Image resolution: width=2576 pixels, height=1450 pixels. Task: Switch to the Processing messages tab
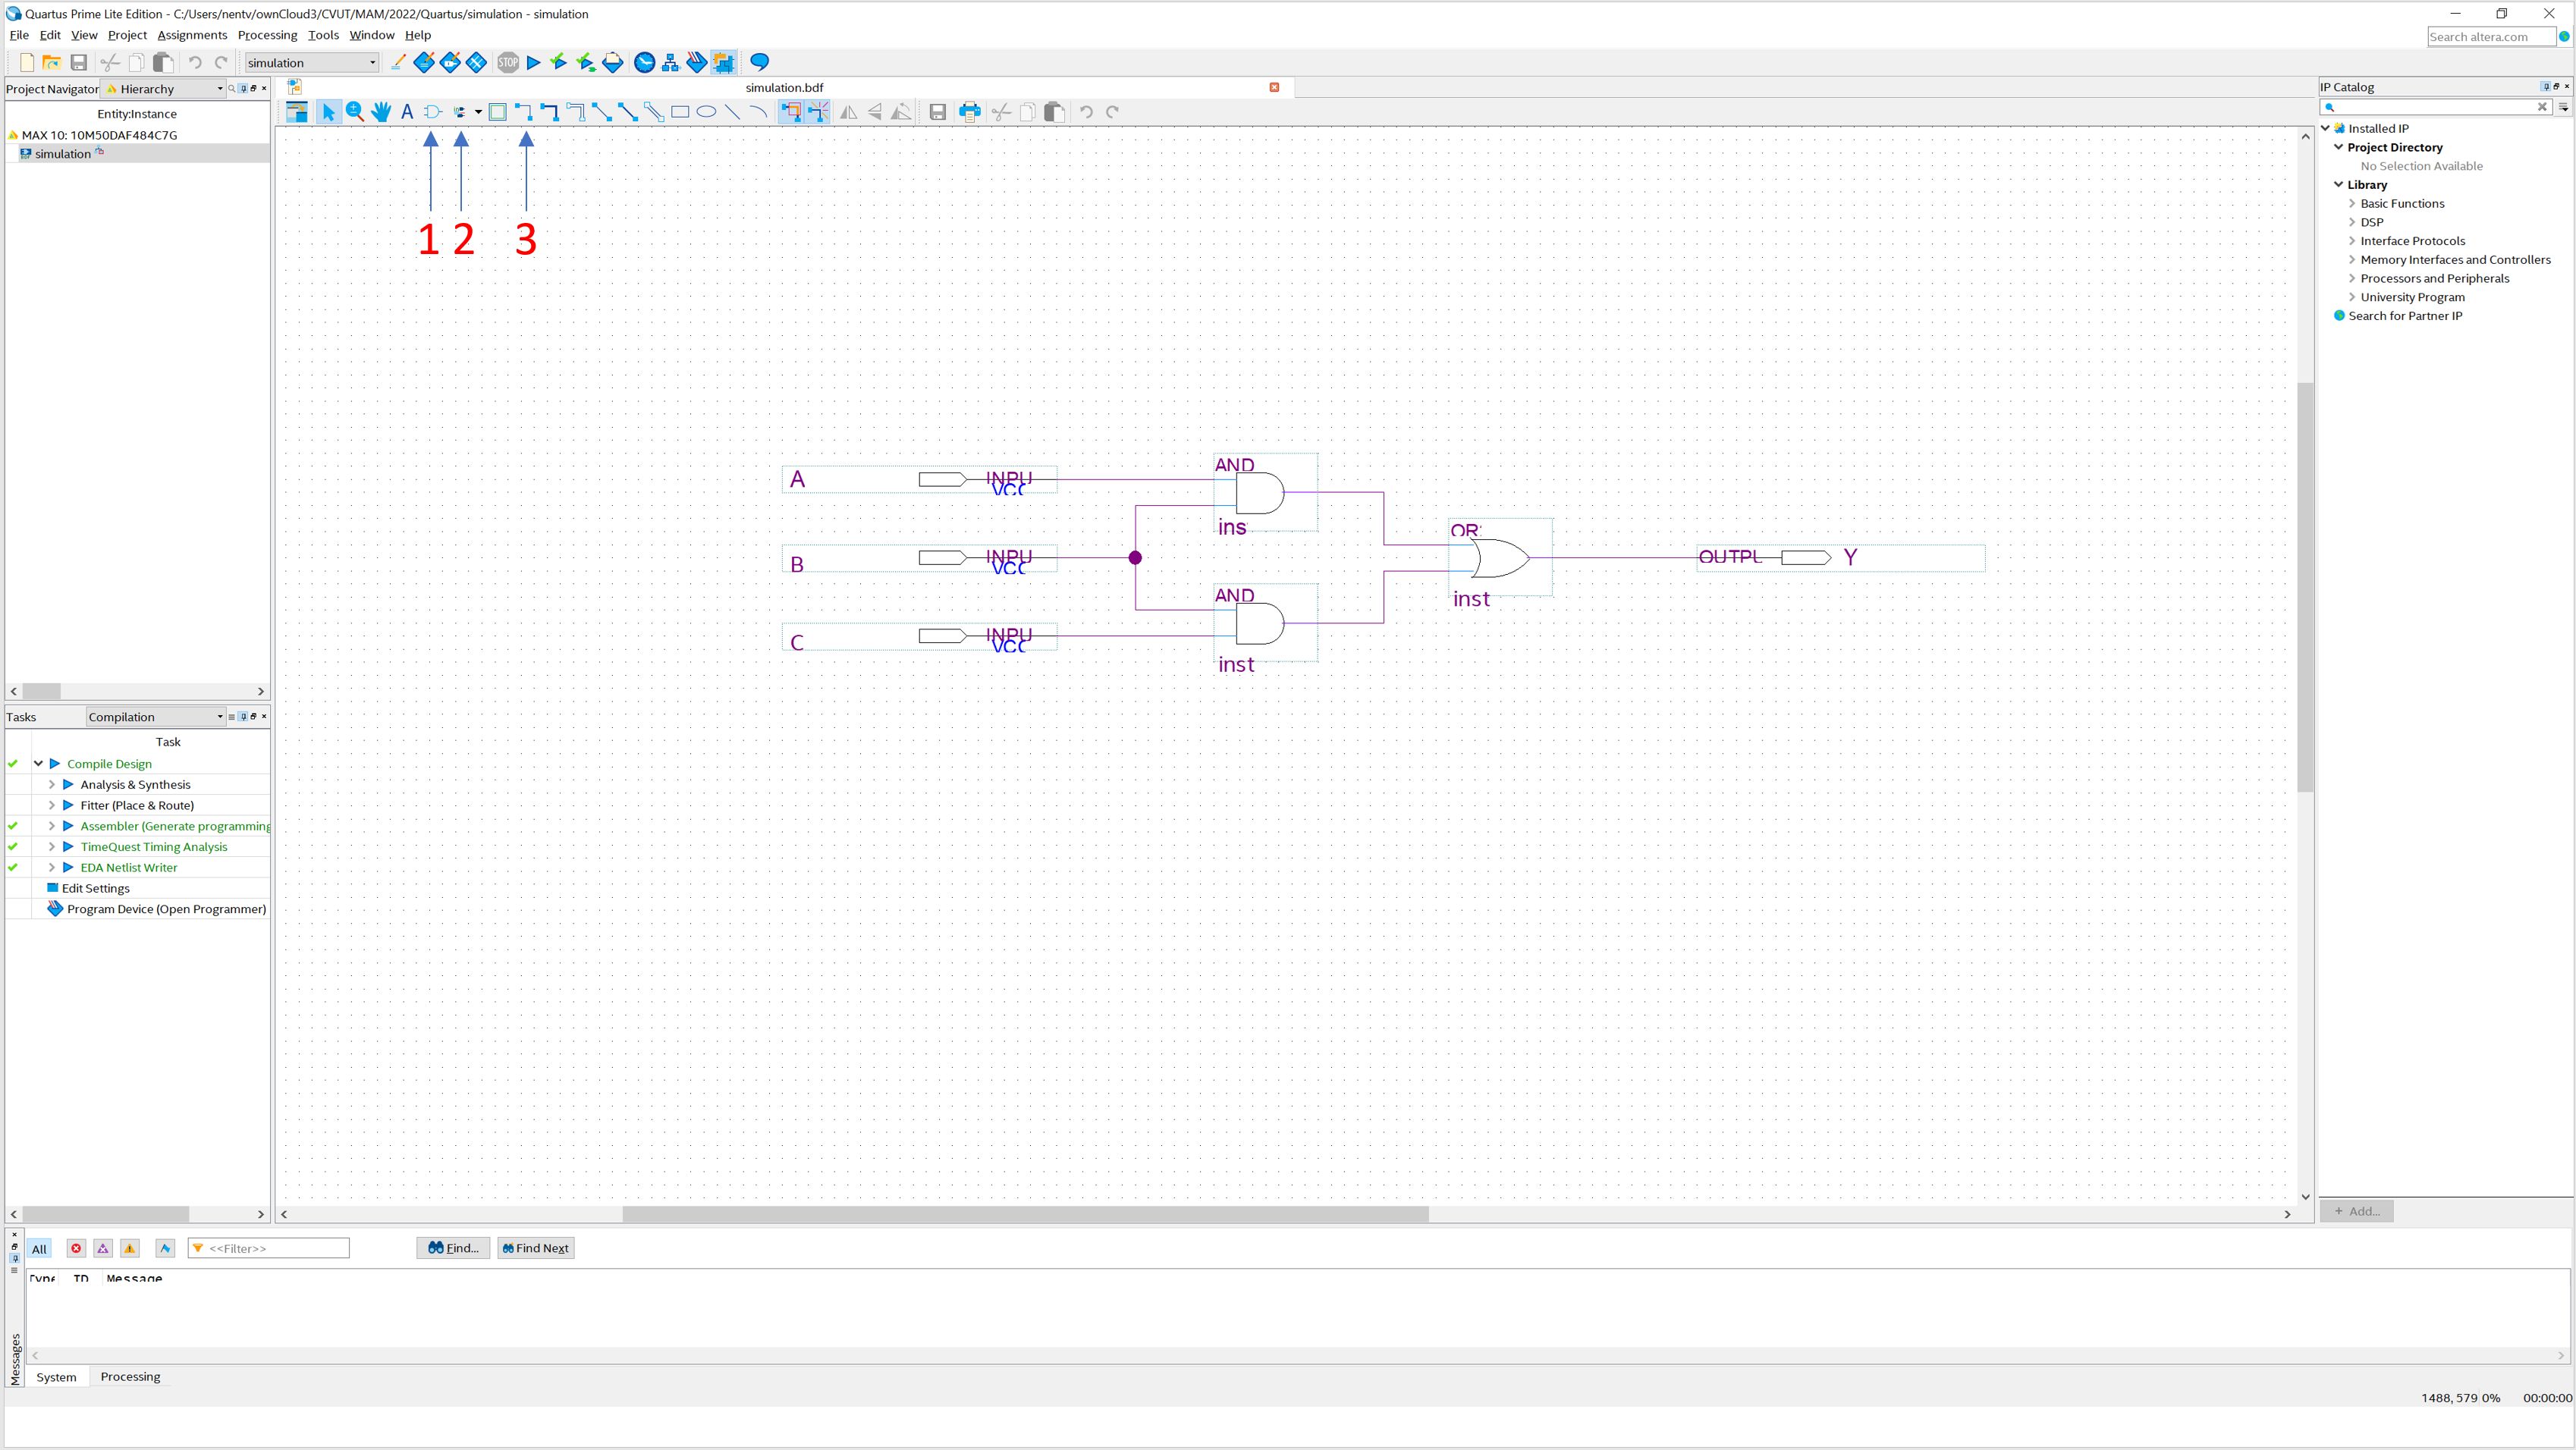(130, 1377)
